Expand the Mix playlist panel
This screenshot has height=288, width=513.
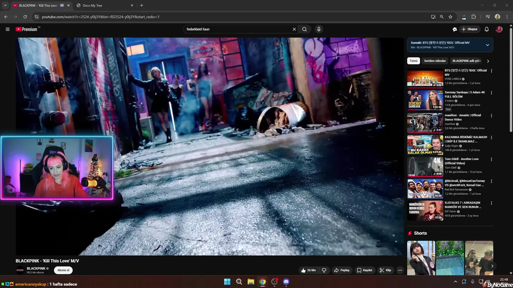(x=487, y=45)
